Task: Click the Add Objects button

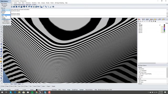Action: [x=6, y=21]
